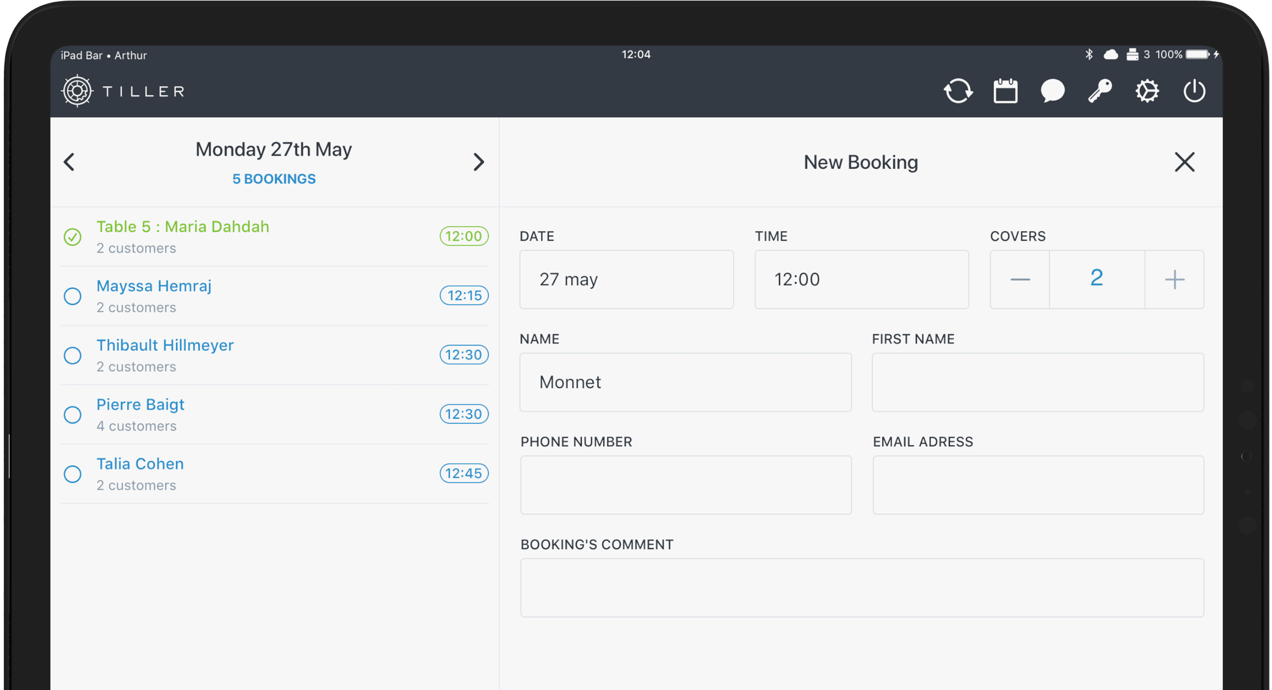Open Pierre Baigt booking
Image resolution: width=1272 pixels, height=690 pixels.
pos(275,415)
